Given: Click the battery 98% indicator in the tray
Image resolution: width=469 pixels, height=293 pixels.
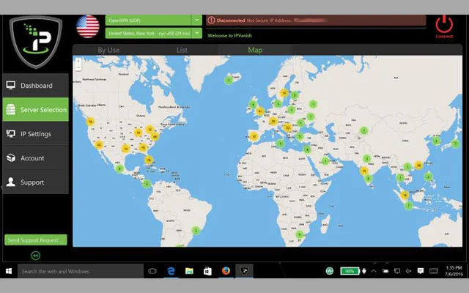Looking at the screenshot, I should coord(350,271).
